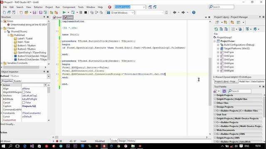Click the Bind Visually link

pyautogui.click(x=8, y=124)
